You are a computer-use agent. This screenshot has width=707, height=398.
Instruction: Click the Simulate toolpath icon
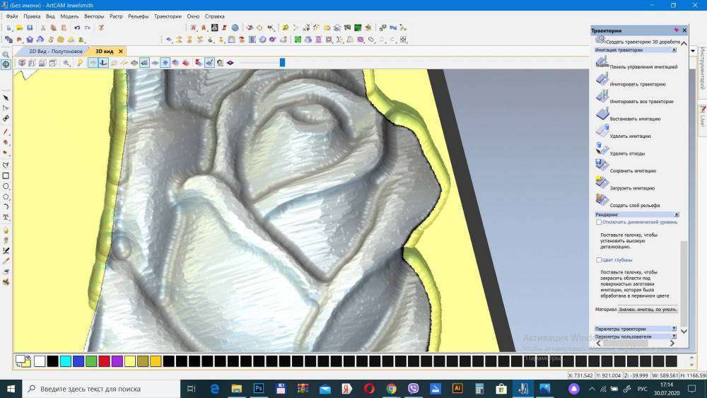tap(602, 79)
